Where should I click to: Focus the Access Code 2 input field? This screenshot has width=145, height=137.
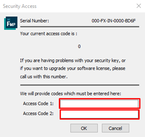(100, 114)
